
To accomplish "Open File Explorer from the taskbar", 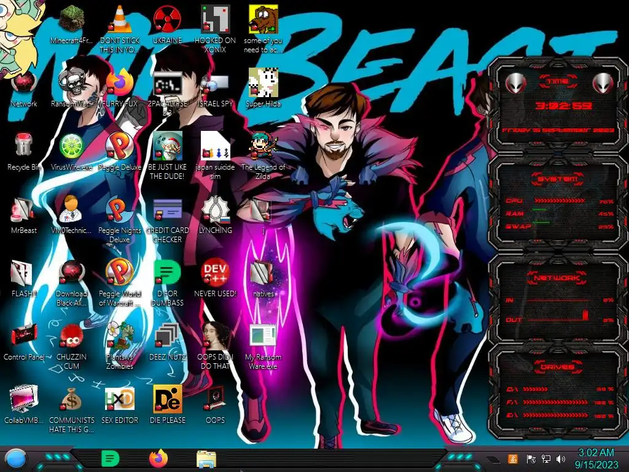I will coord(206,459).
